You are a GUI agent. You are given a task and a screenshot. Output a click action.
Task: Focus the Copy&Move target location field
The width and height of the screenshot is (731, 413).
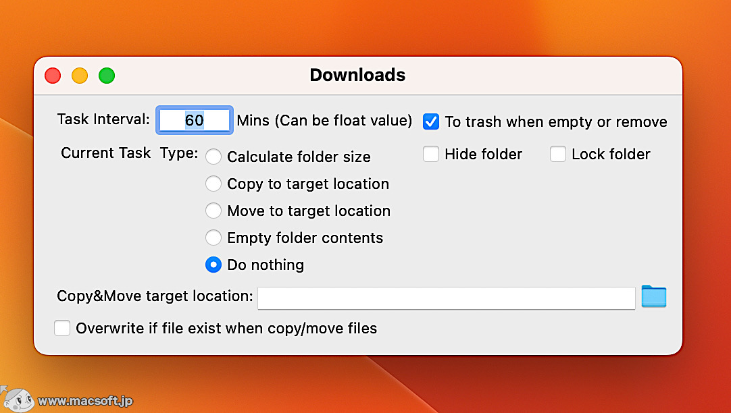pos(447,298)
